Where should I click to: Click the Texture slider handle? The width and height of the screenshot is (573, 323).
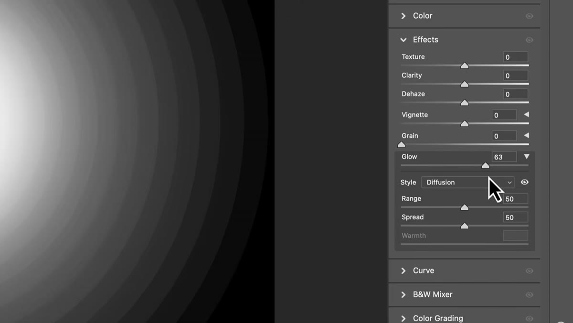[464, 65]
